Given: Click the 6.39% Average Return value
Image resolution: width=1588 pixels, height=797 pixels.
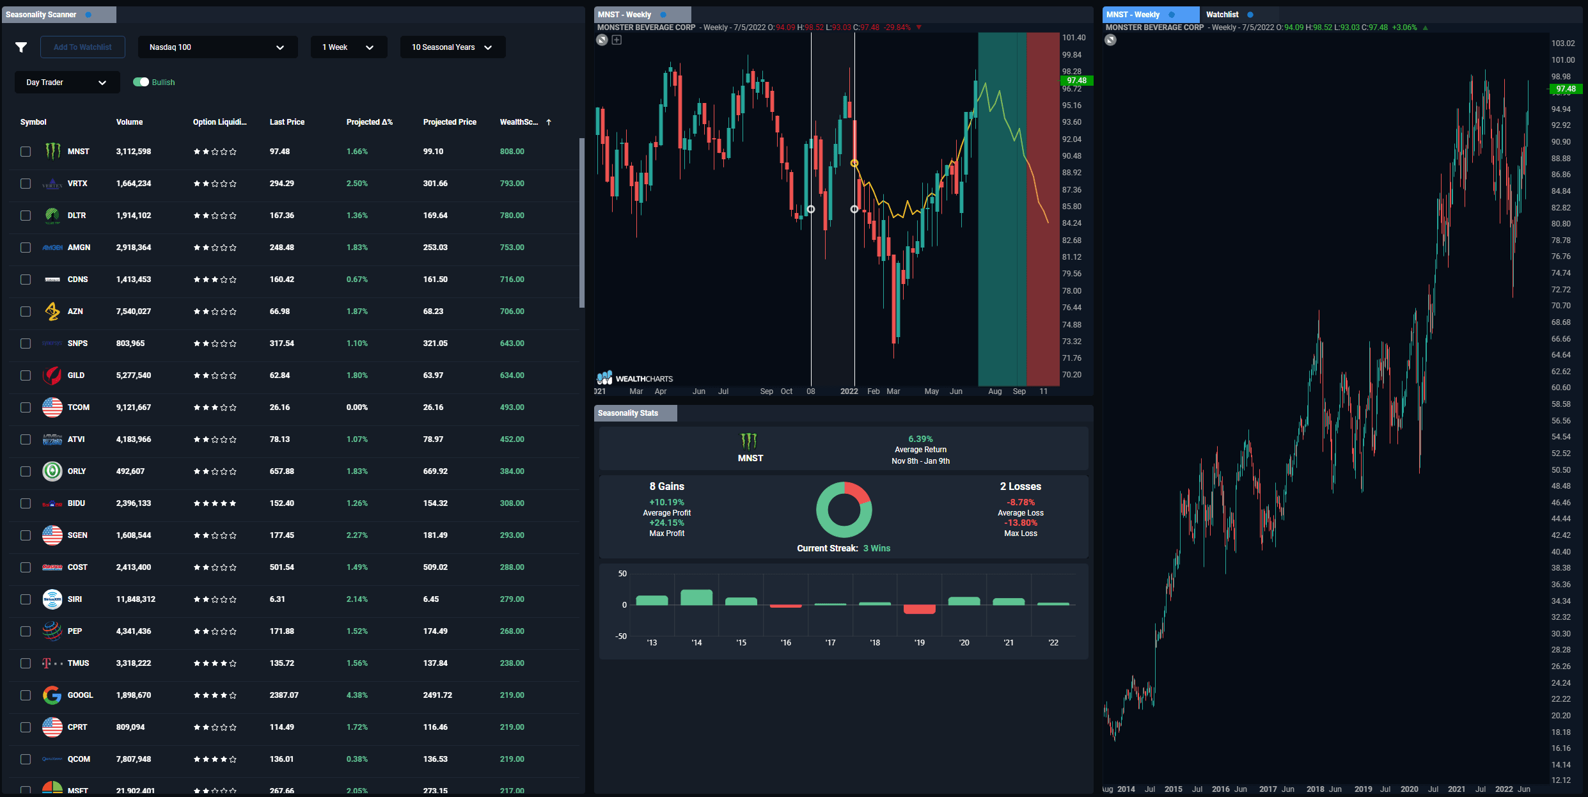Looking at the screenshot, I should tap(920, 439).
